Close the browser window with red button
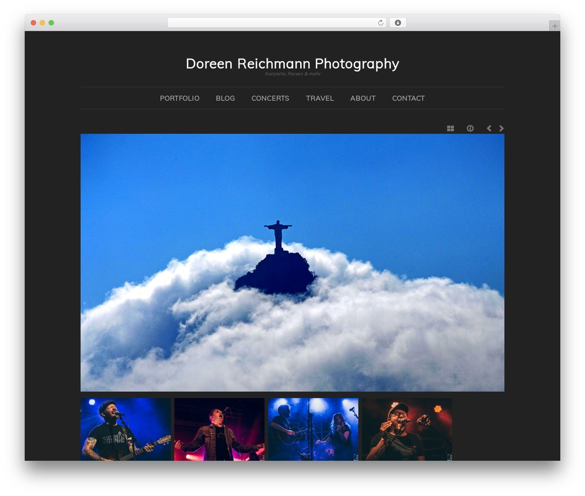Image resolution: width=585 pixels, height=496 pixels. [33, 23]
